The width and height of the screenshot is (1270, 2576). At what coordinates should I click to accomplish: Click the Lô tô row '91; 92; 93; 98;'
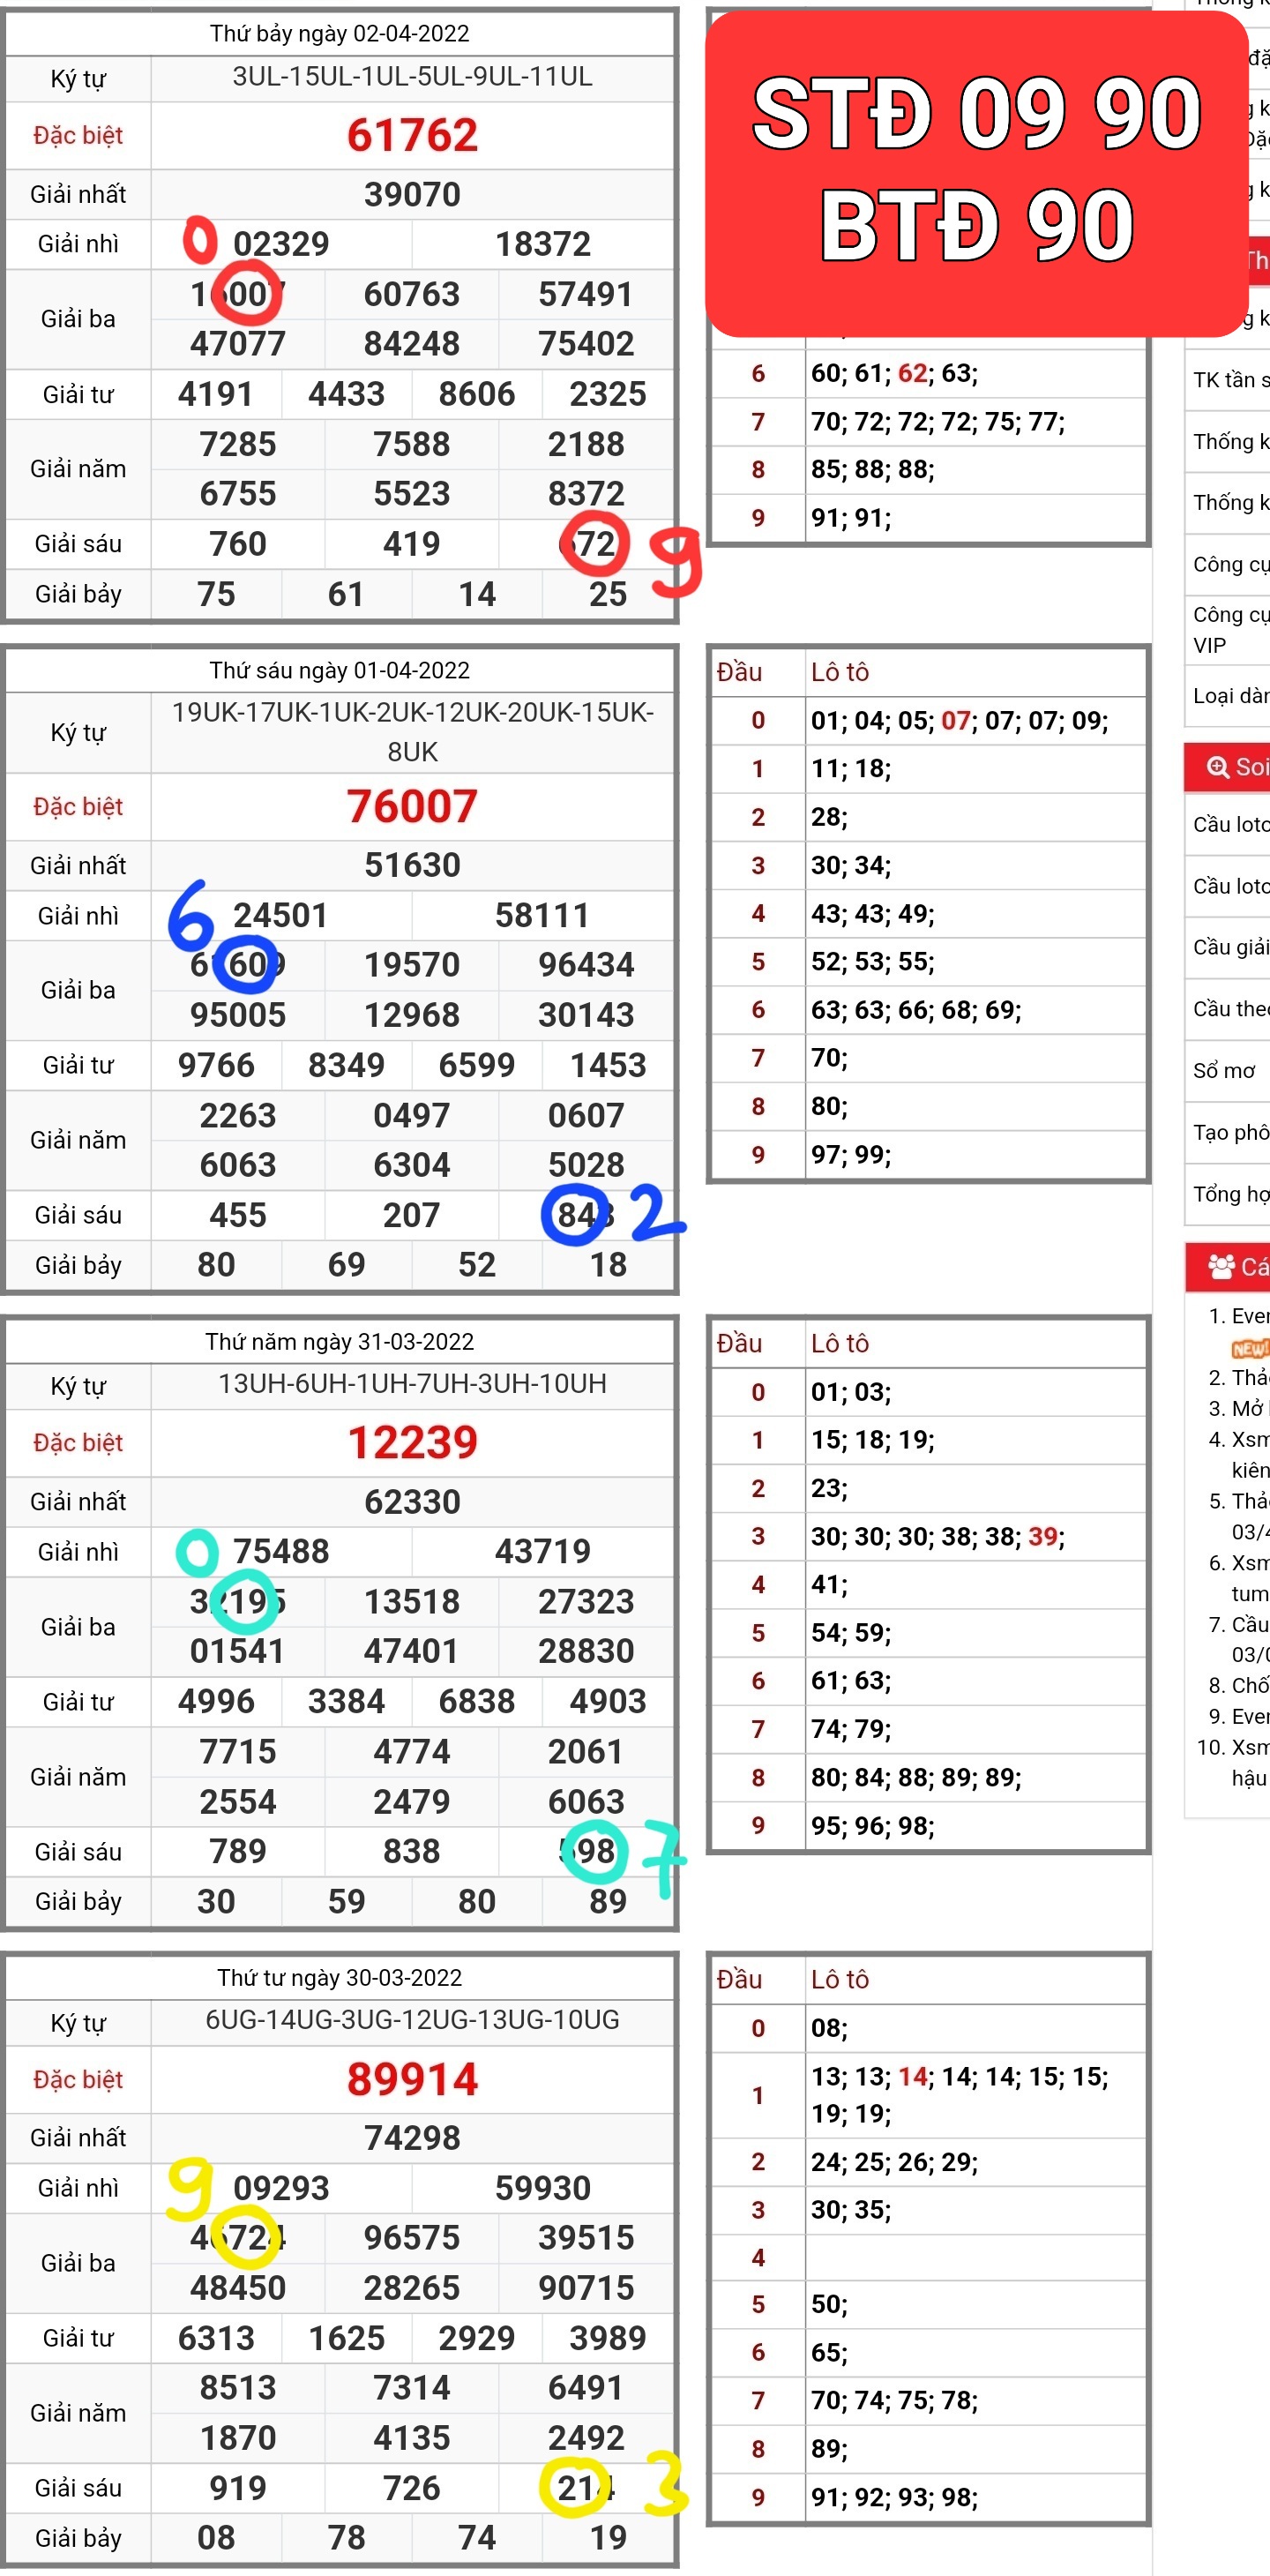pyautogui.click(x=894, y=2497)
